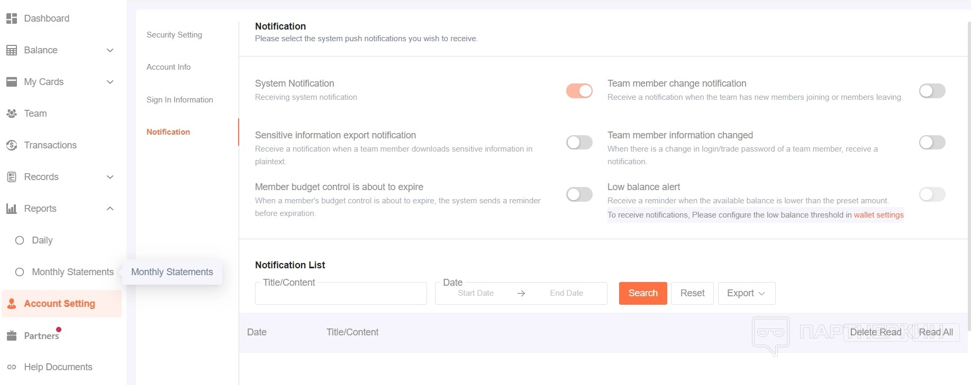Click the Partners briefcase icon
This screenshot has height=385, width=971.
12,336
